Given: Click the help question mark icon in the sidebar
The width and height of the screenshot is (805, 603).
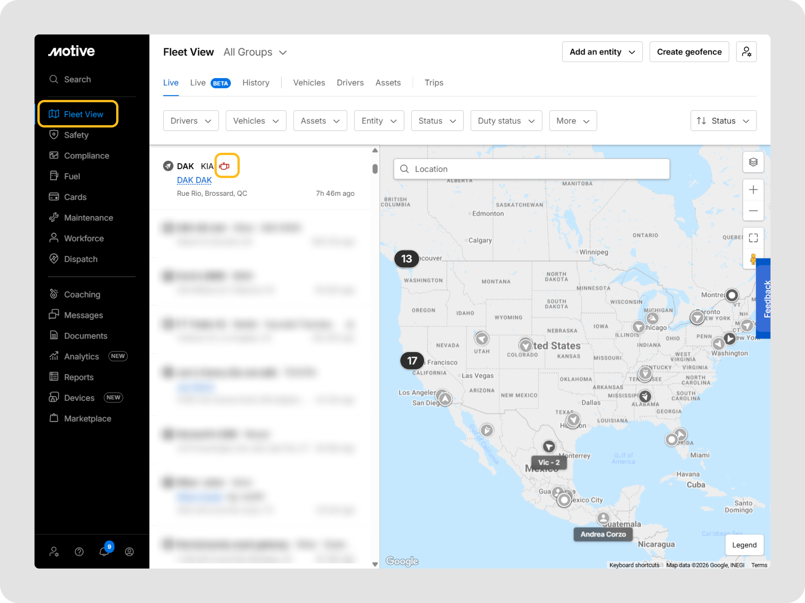Looking at the screenshot, I should [x=79, y=552].
